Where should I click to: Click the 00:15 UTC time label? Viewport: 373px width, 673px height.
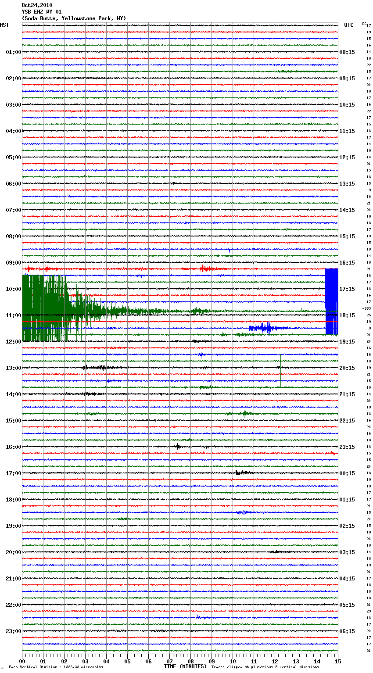[347, 473]
